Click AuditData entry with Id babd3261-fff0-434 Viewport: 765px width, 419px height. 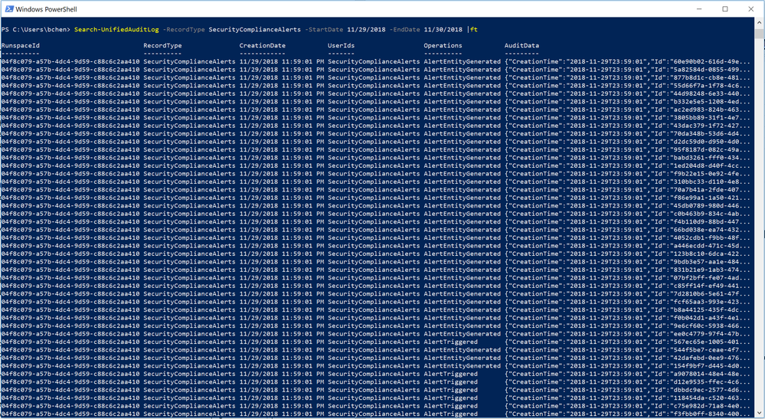click(628, 158)
